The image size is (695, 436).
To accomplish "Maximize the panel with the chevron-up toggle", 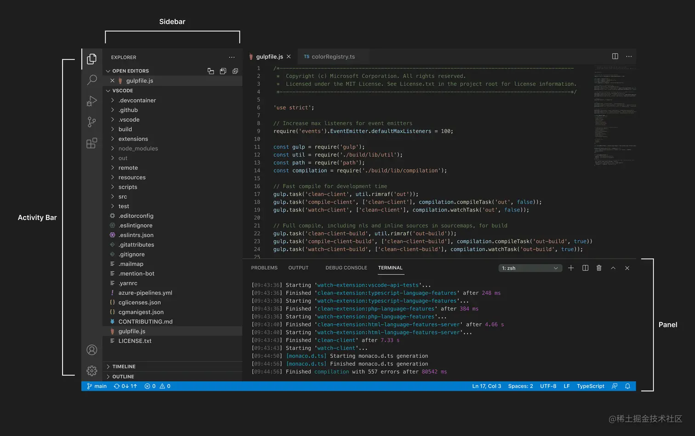I will coord(613,268).
